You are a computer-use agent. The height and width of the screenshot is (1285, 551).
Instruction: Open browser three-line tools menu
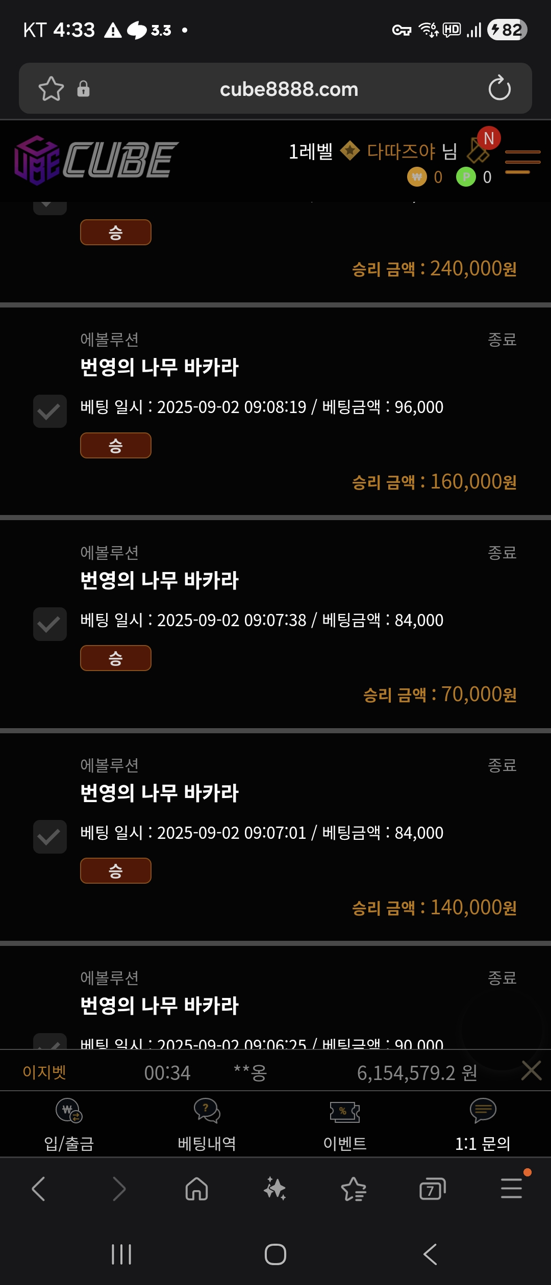pyautogui.click(x=511, y=1189)
